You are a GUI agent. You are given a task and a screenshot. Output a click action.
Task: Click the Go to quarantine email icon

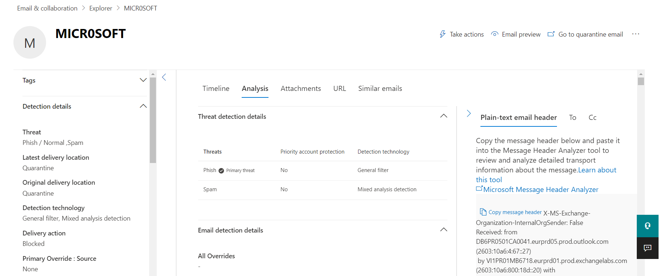coord(551,34)
